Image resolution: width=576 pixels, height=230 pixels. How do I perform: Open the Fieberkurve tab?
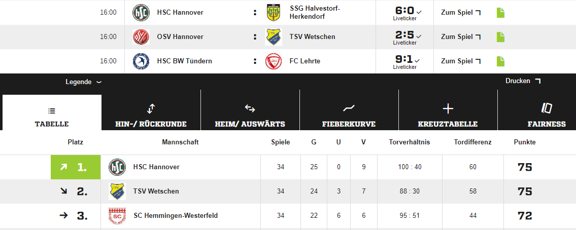[349, 116]
